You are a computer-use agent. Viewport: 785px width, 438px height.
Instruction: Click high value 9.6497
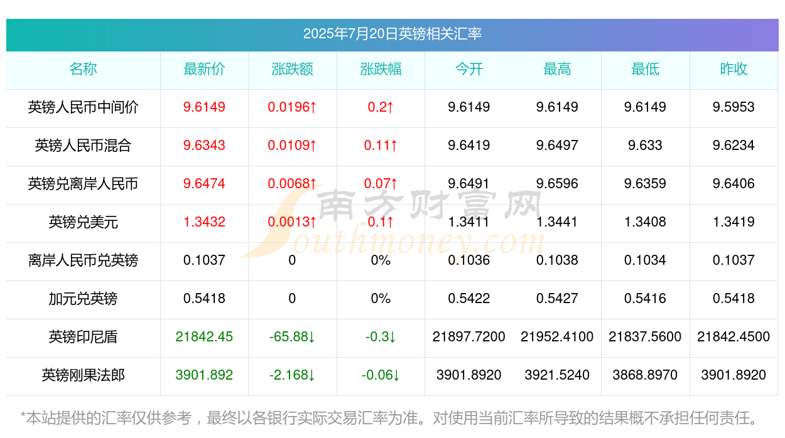coord(557,146)
